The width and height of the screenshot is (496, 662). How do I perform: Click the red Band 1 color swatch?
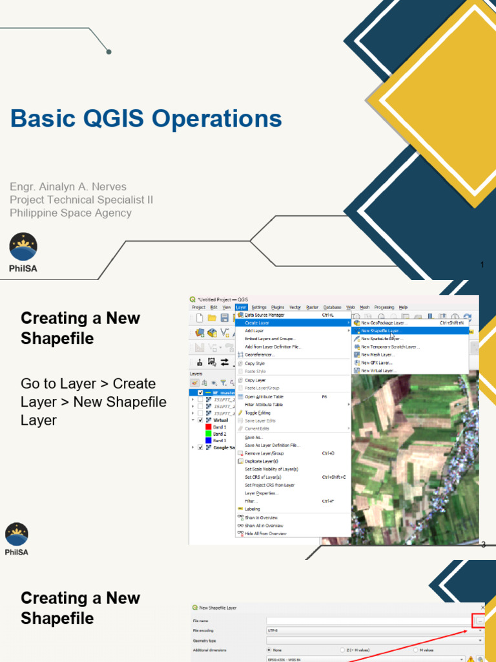click(x=209, y=427)
